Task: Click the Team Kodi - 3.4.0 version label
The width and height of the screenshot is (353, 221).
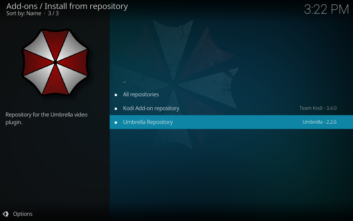Action: coord(317,108)
